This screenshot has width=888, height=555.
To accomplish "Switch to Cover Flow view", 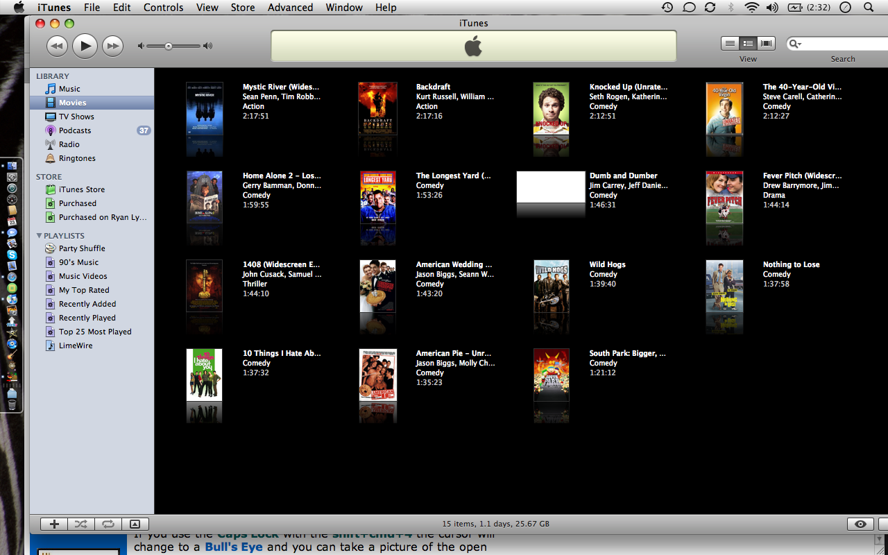I will [766, 43].
